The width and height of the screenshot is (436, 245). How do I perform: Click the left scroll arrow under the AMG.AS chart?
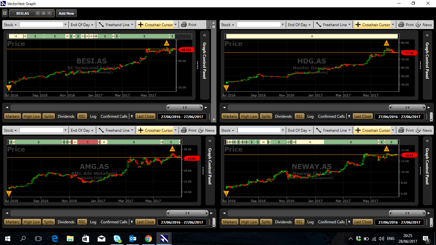(x=7, y=213)
